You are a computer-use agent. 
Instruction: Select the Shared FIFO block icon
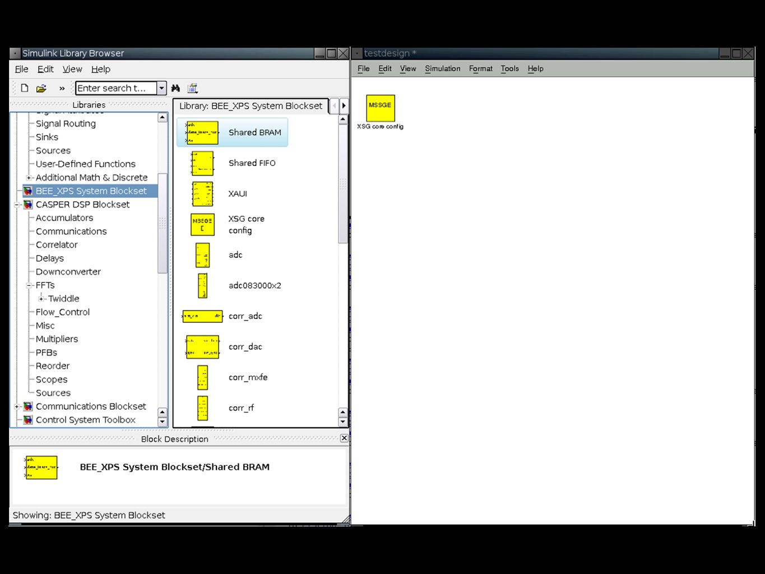point(202,164)
